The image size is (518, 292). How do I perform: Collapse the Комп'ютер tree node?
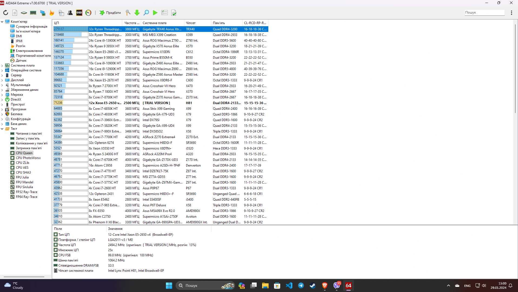[x=2, y=22]
